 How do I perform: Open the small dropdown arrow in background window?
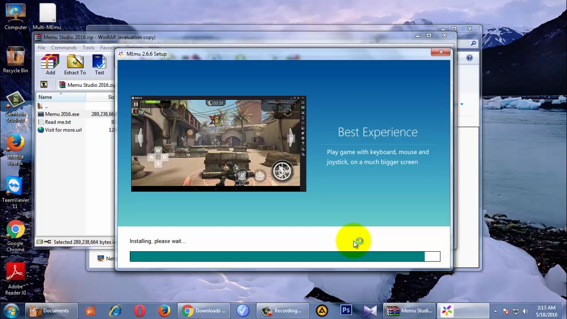[x=462, y=105]
